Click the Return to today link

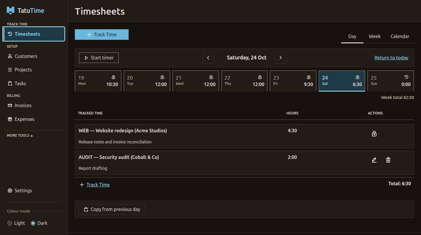(x=391, y=58)
